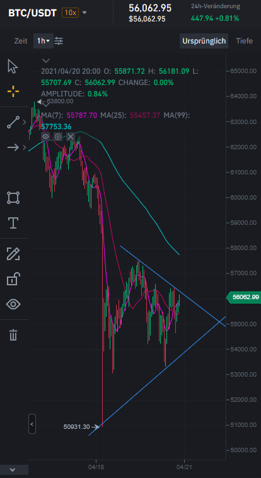Click the 24h-Veränderung label
The height and width of the screenshot is (478, 261).
click(x=215, y=6)
